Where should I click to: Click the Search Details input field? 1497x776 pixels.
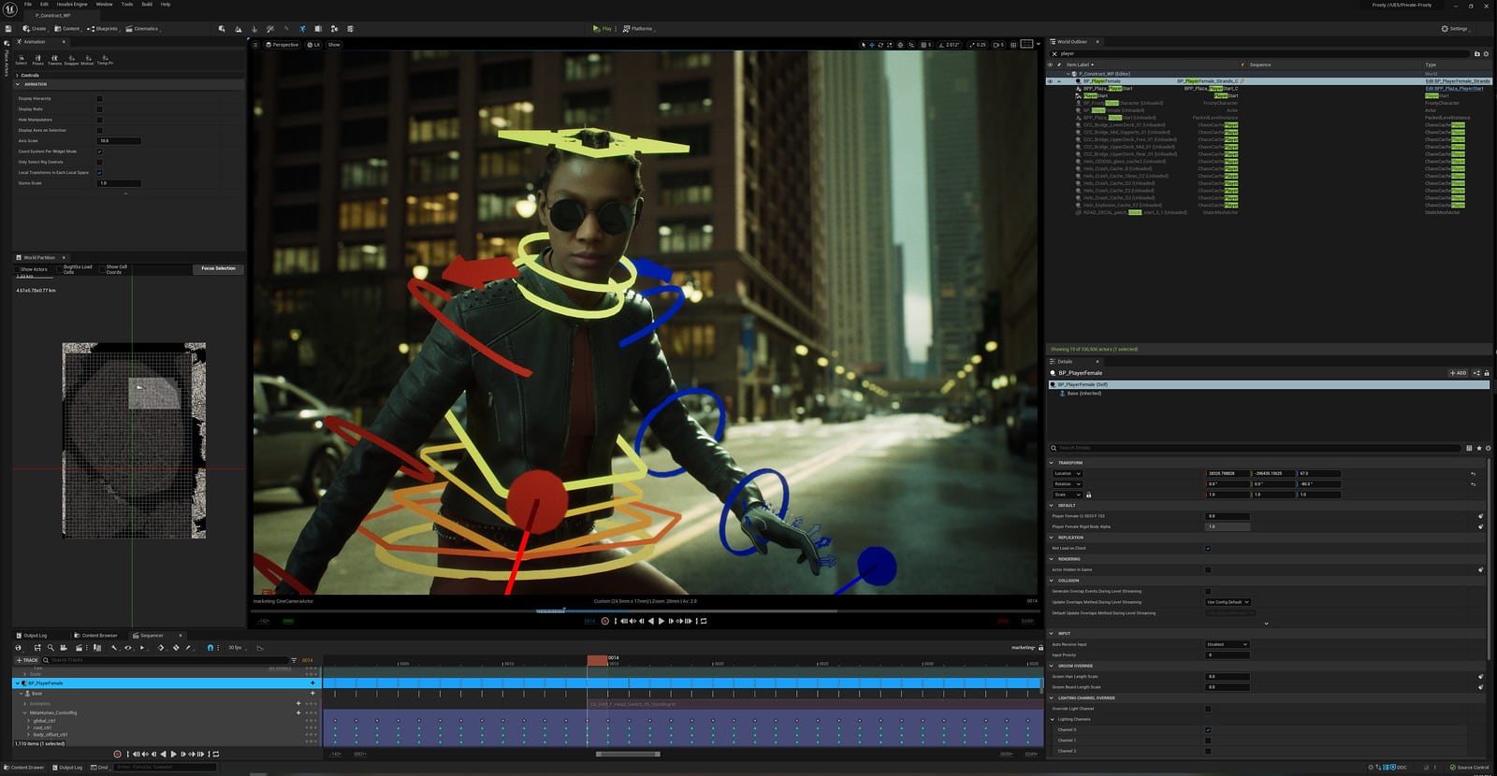coord(1255,448)
